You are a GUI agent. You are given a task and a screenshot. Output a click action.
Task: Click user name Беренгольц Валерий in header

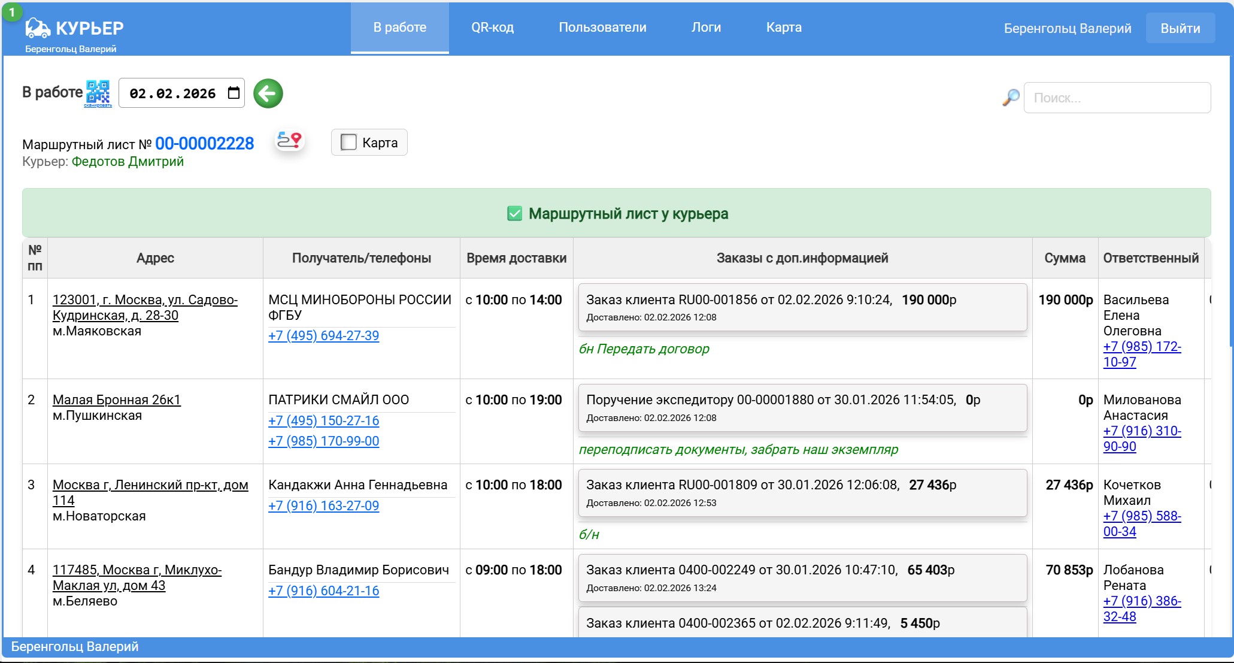click(x=1068, y=28)
